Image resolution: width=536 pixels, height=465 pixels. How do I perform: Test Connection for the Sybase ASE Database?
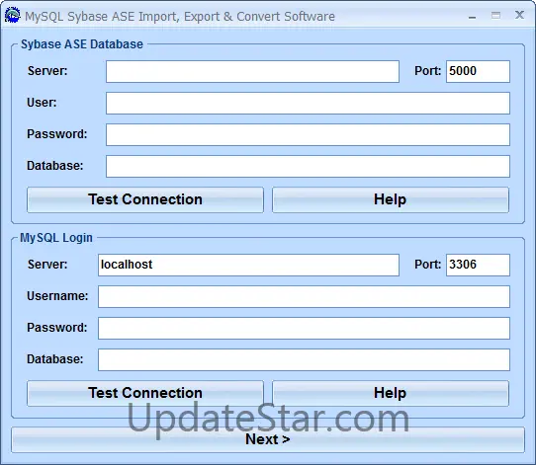145,199
